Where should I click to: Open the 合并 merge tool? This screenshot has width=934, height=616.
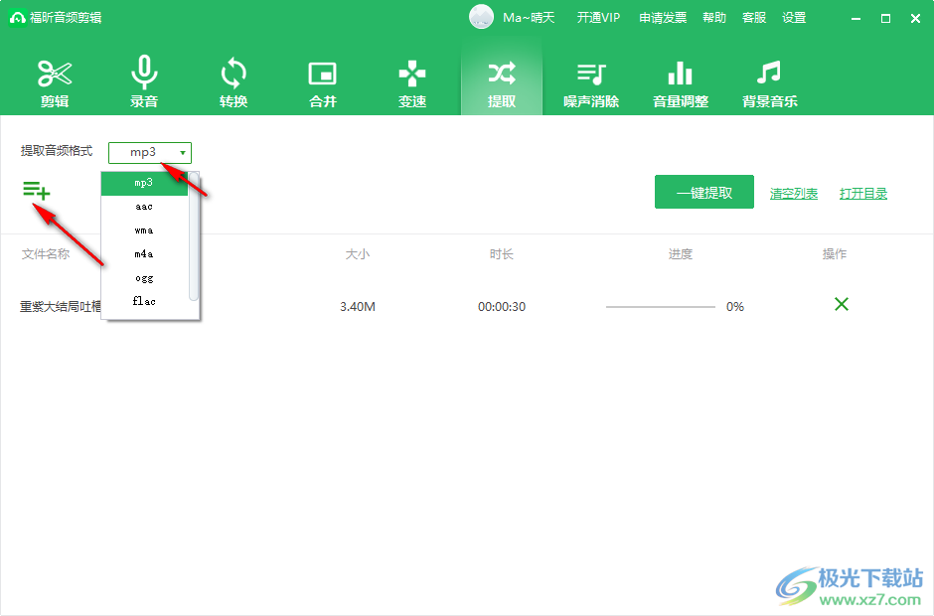(323, 83)
